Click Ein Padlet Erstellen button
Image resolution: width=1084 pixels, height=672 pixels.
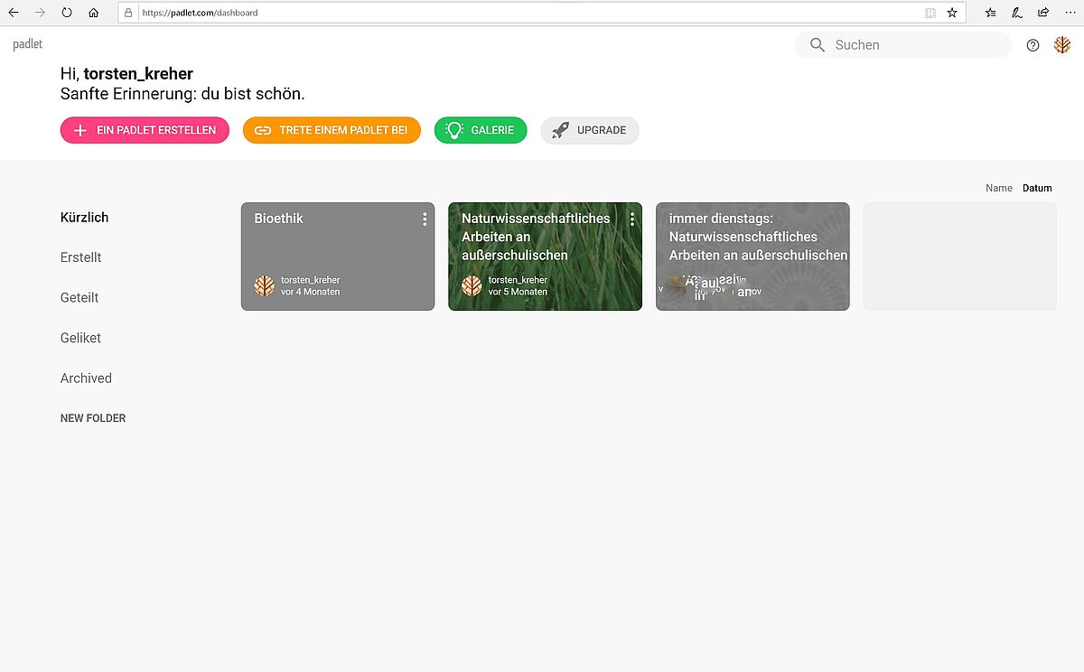145,130
